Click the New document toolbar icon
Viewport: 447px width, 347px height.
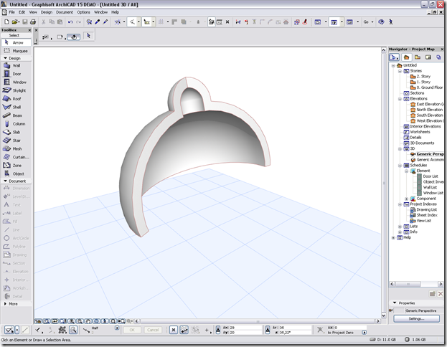point(7,22)
